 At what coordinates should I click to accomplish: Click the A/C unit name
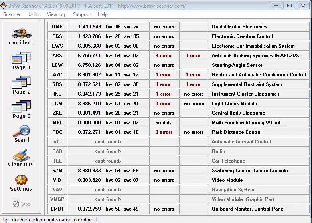point(57,74)
